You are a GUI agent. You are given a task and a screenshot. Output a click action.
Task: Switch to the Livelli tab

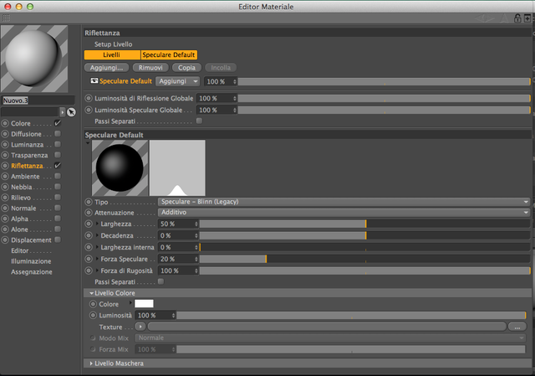(x=112, y=54)
